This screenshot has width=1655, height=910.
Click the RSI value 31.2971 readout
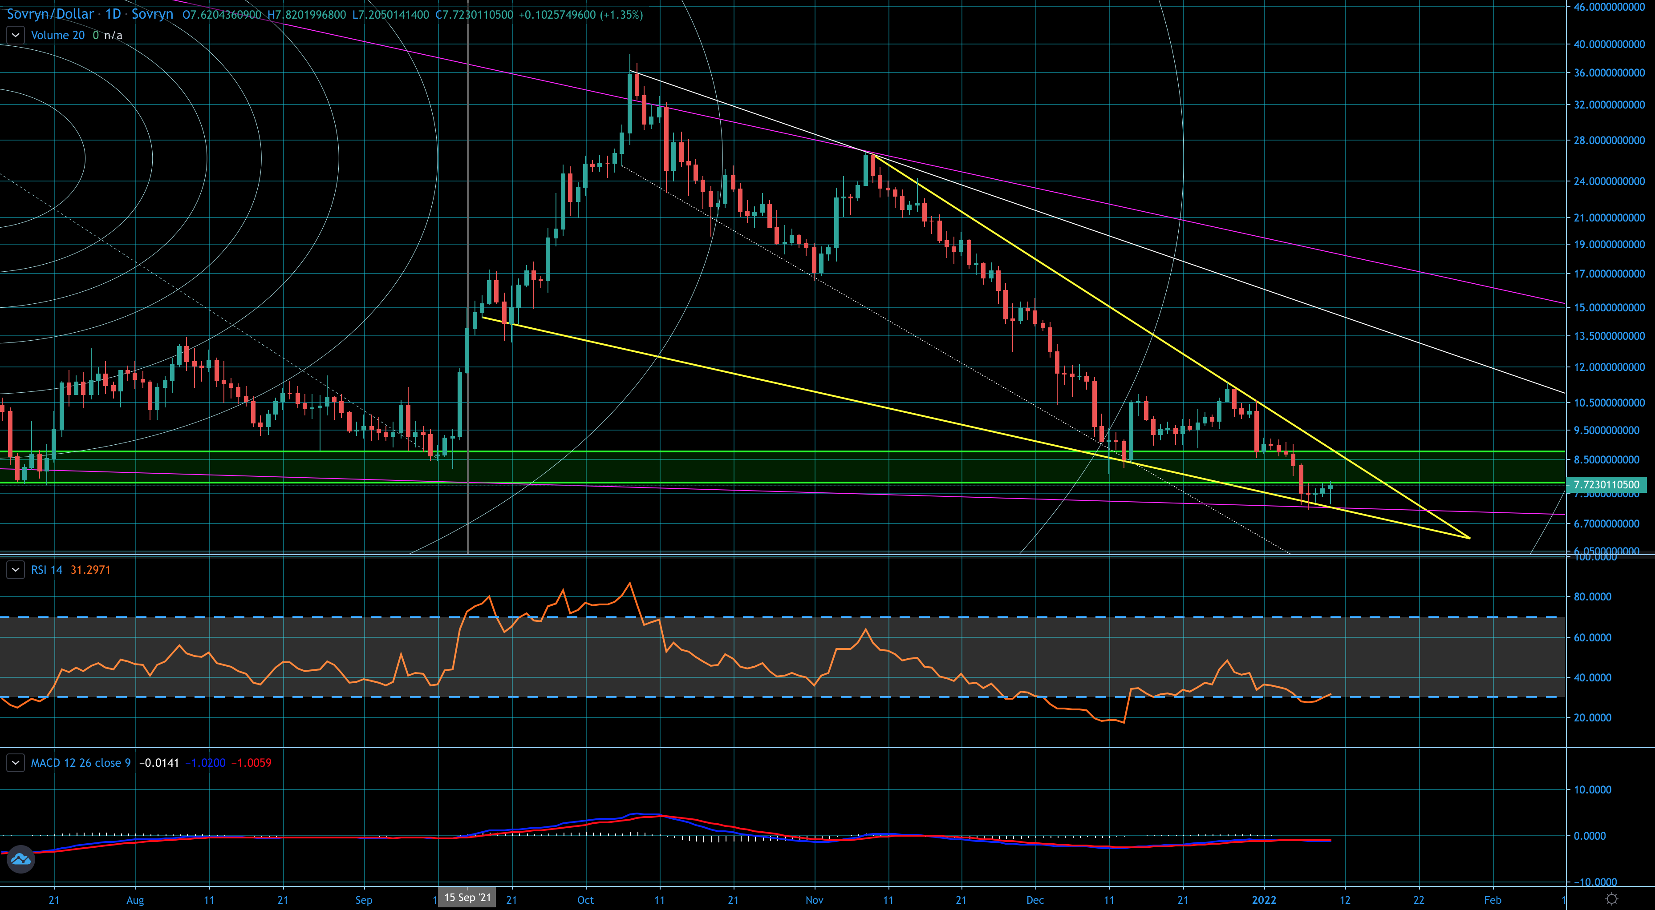click(90, 570)
